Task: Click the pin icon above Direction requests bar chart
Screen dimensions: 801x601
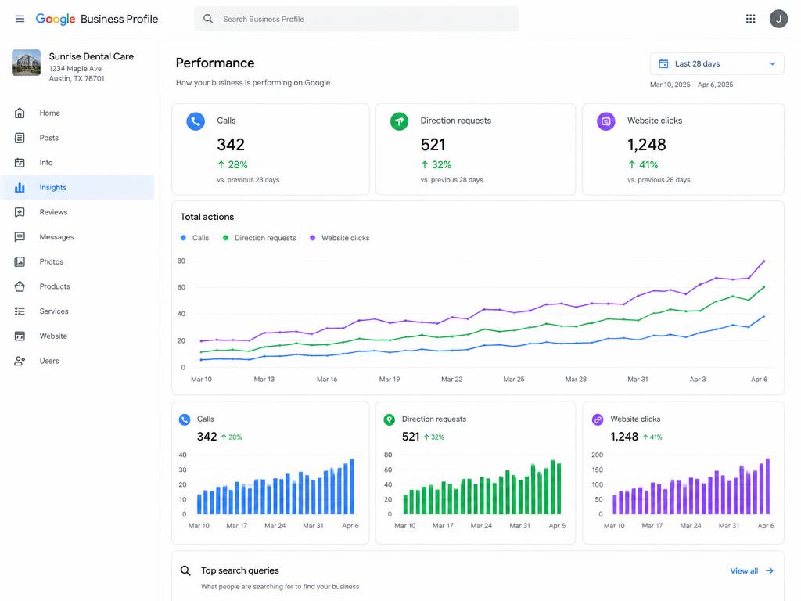Action: (390, 419)
